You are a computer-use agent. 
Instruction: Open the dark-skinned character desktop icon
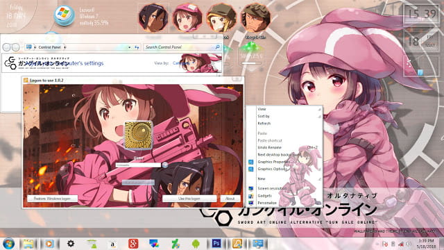click(153, 17)
